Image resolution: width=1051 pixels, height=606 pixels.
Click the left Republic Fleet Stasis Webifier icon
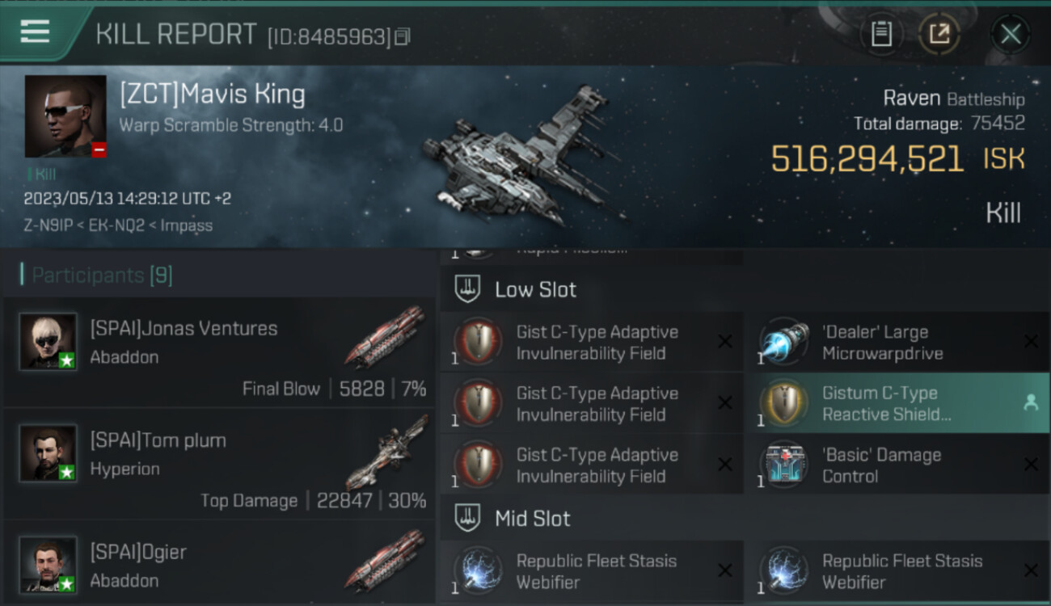point(478,570)
